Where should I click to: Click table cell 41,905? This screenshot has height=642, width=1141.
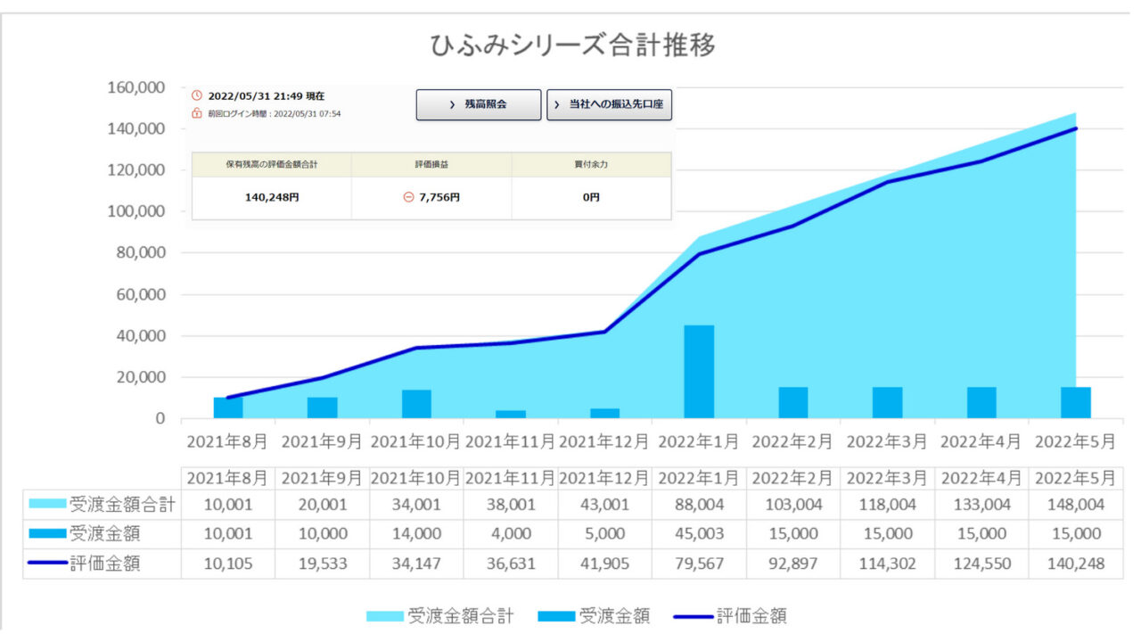click(x=604, y=564)
